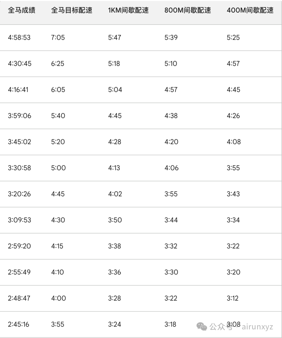Click the 2:45:16 marathon time cell
This screenshot has height=338, width=282.
(19, 324)
